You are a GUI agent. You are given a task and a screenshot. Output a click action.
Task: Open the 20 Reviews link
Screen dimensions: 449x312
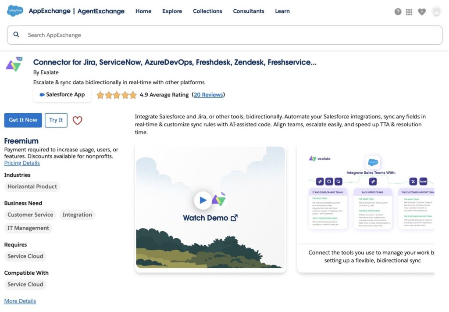208,95
